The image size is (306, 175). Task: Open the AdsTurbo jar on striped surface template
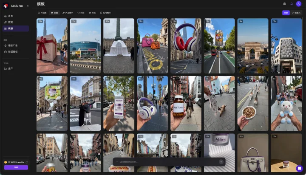(219, 153)
